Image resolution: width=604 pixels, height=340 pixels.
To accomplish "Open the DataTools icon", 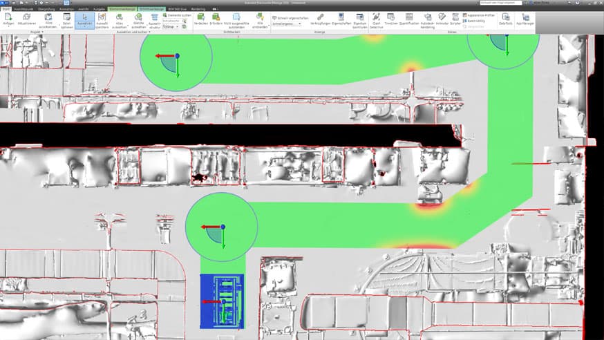I will pos(506,19).
